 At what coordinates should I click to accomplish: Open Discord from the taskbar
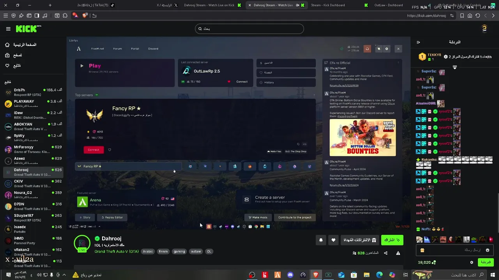(x=290, y=275)
